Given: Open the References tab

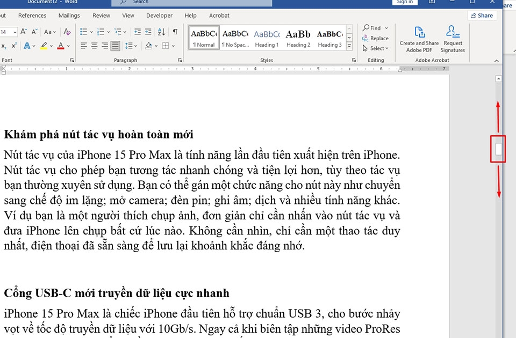Looking at the screenshot, I should (x=32, y=16).
